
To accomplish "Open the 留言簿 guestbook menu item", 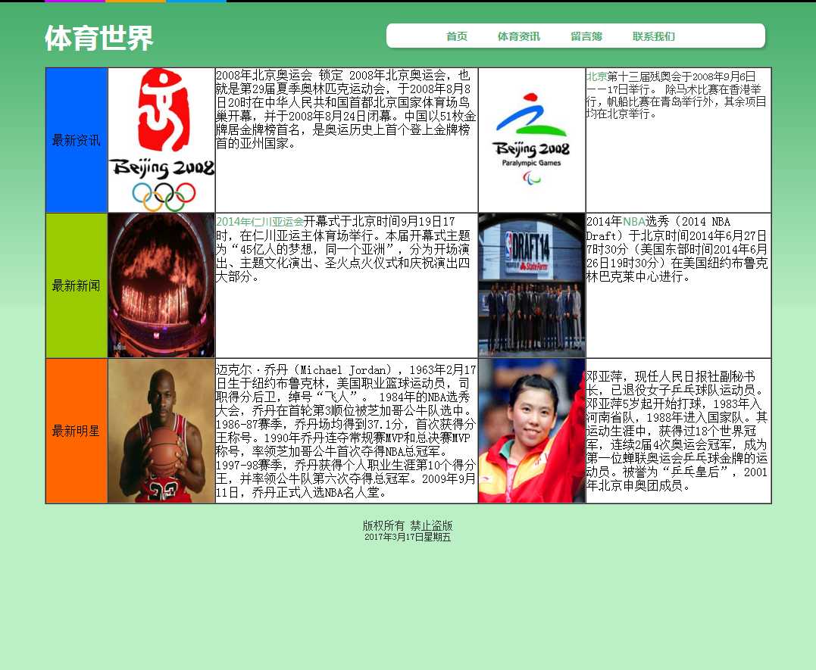I will click(x=586, y=36).
